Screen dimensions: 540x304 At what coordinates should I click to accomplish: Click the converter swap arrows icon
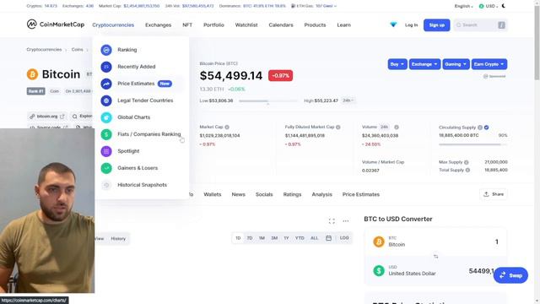(436, 257)
